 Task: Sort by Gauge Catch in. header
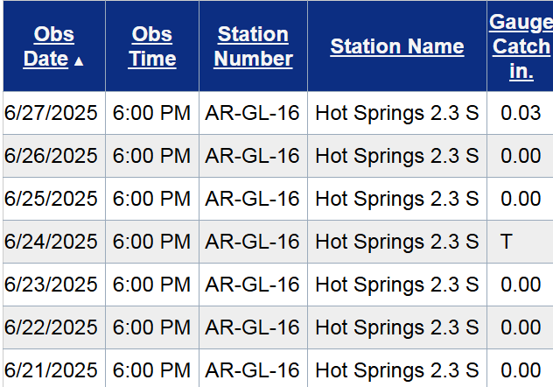[x=521, y=46]
